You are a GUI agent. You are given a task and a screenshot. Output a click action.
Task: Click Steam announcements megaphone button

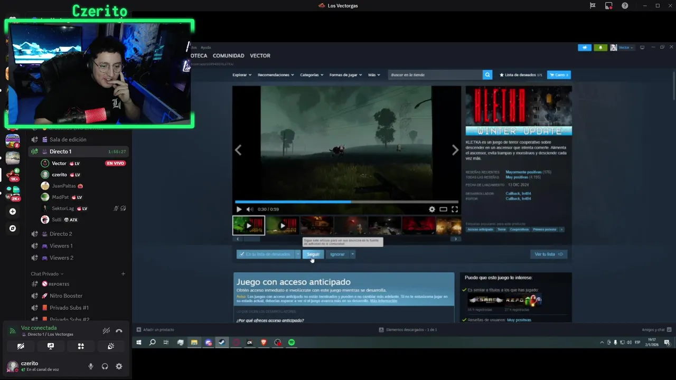click(585, 47)
